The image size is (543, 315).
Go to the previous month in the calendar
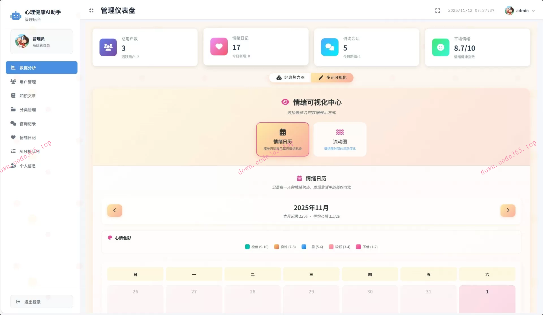tap(115, 210)
